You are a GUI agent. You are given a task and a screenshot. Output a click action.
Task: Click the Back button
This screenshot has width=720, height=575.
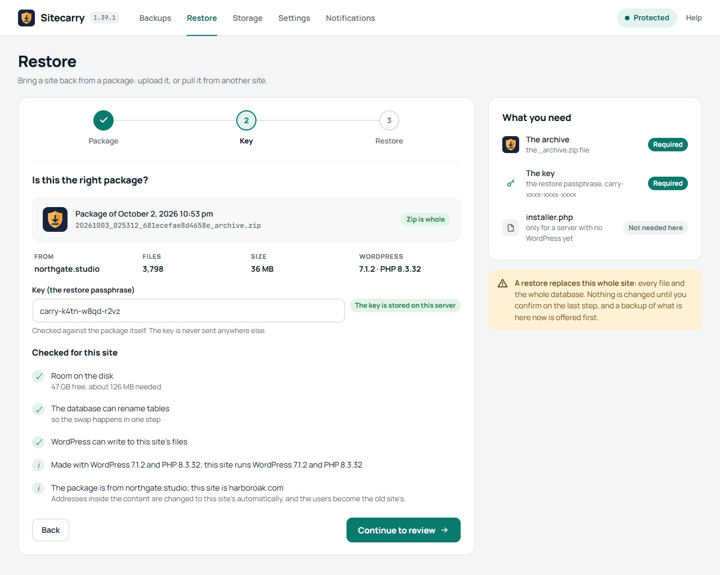[51, 530]
